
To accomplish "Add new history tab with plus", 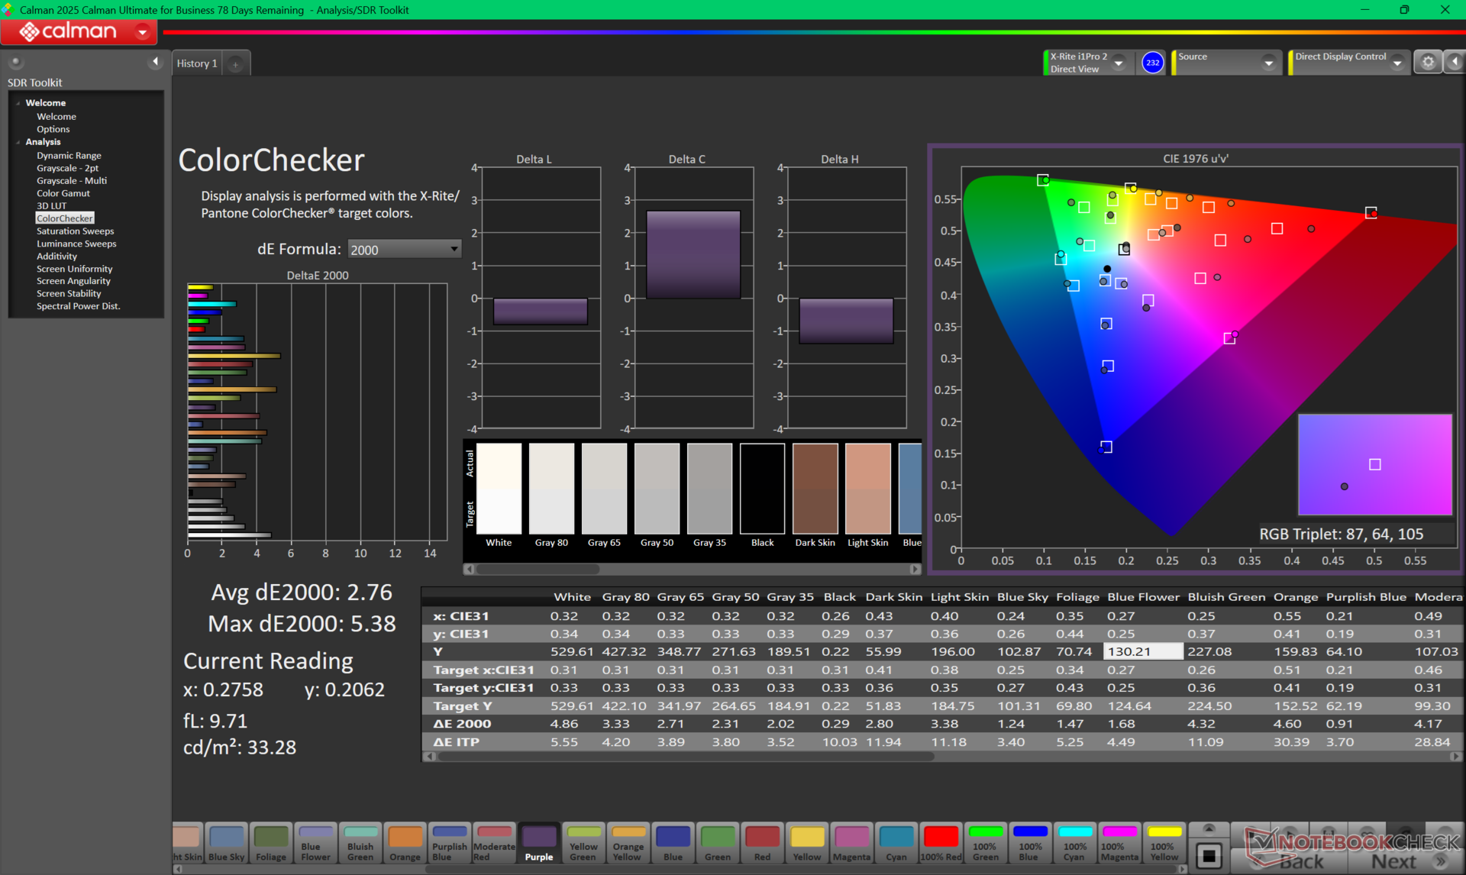I will click(236, 64).
